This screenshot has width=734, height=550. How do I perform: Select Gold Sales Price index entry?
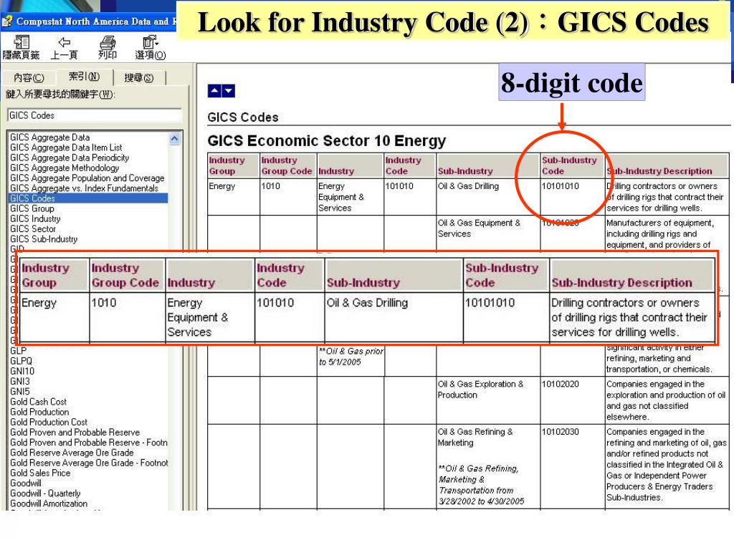pos(40,473)
